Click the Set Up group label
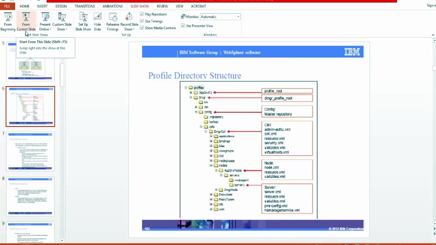436x245 pixels. click(126, 35)
